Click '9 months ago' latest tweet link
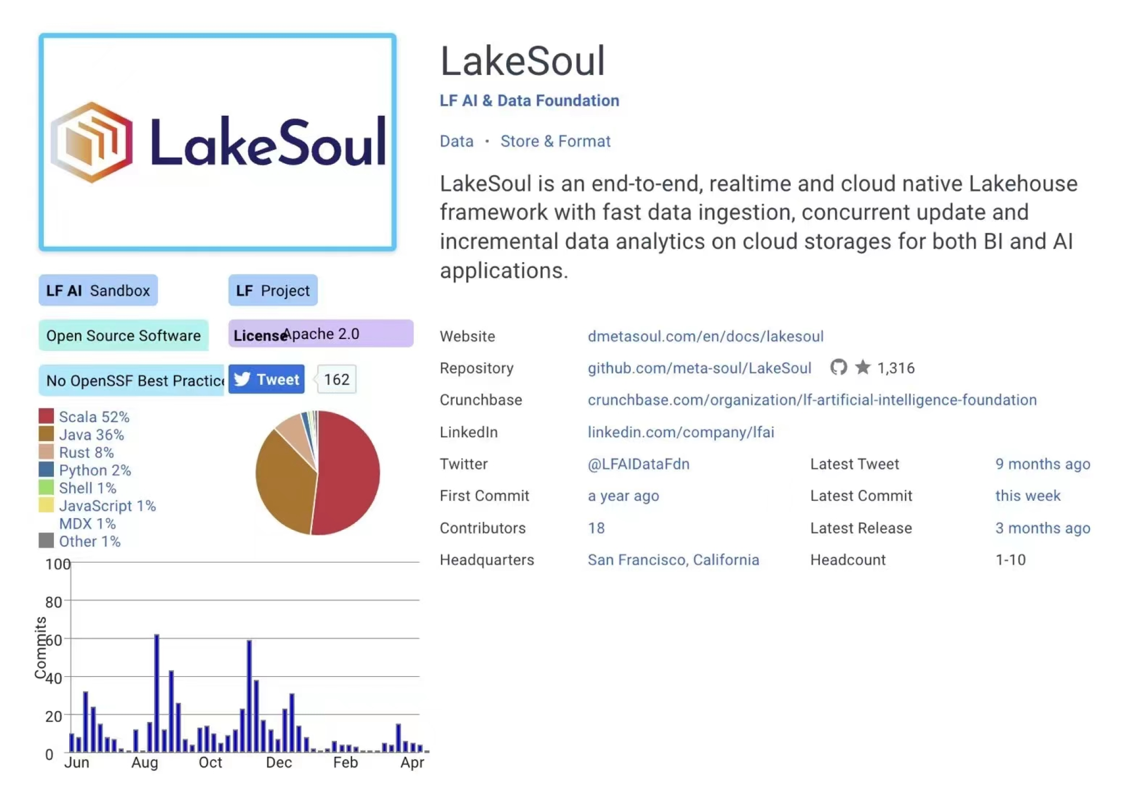1132x786 pixels. (1043, 464)
